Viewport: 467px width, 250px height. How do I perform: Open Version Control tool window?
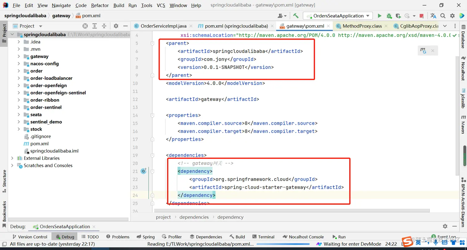[29, 237]
